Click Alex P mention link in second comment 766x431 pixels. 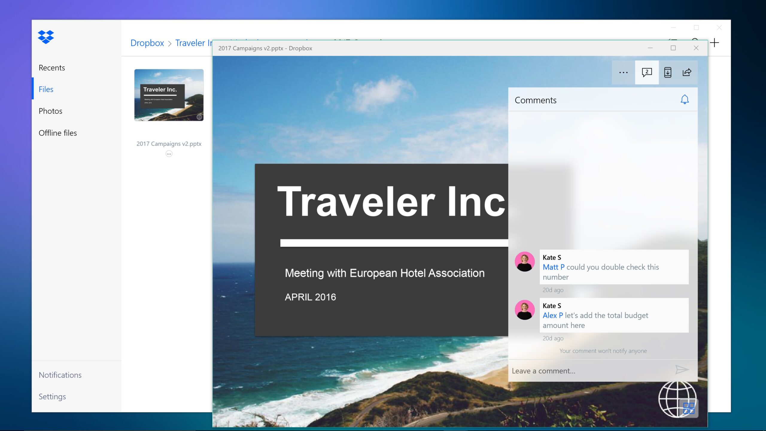(552, 315)
